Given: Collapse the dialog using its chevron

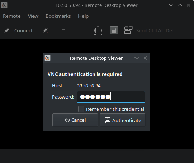Looking at the screenshot, I should pyautogui.click(x=137, y=58).
